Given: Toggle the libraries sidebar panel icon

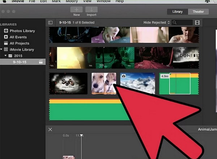Looking at the screenshot, I should click(50, 22).
